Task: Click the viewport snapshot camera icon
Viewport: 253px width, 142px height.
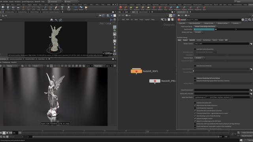Action: tap(52, 20)
